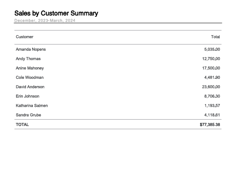The width and height of the screenshot is (236, 176).
Task: Click the Sales by Customer Summary title
Action: tap(56, 13)
